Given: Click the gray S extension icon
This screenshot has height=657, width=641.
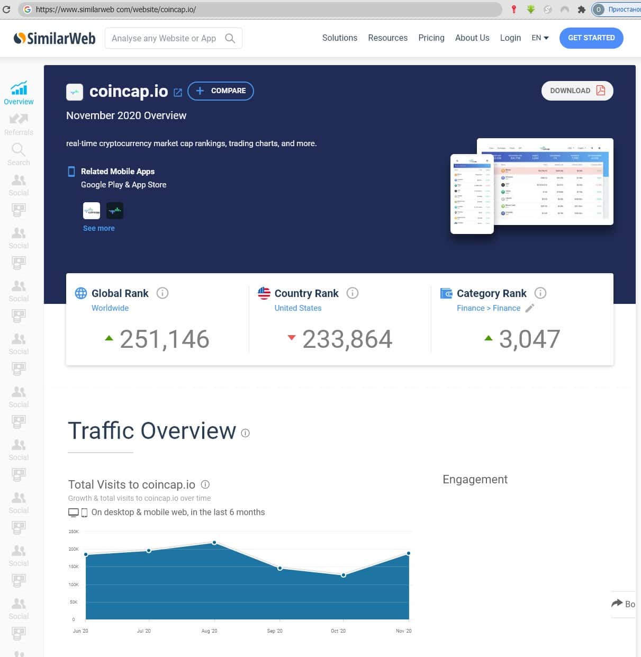Looking at the screenshot, I should pos(548,9).
